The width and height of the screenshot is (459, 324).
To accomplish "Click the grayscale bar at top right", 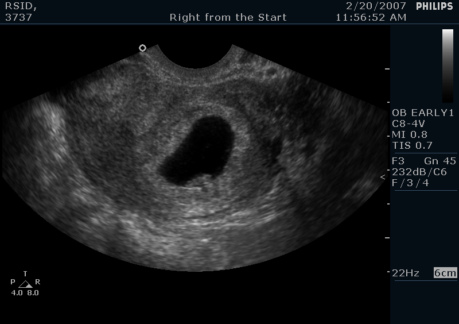I will 448,66.
